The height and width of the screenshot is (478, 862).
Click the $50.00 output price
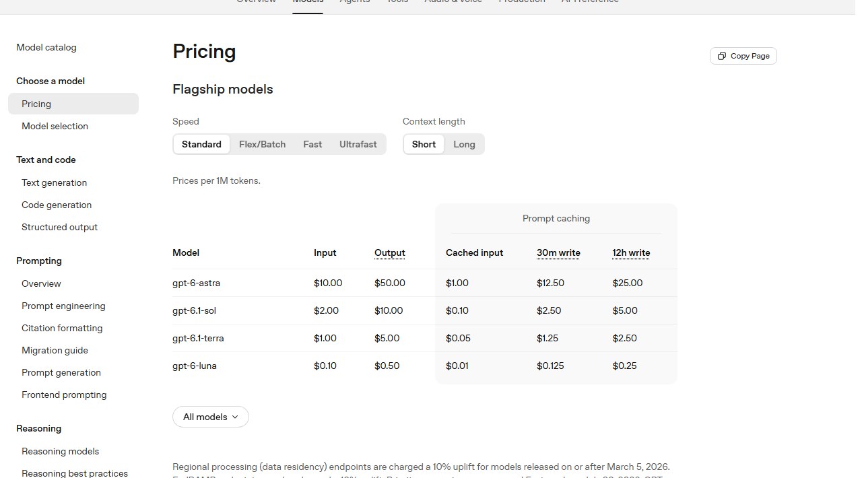pyautogui.click(x=390, y=283)
